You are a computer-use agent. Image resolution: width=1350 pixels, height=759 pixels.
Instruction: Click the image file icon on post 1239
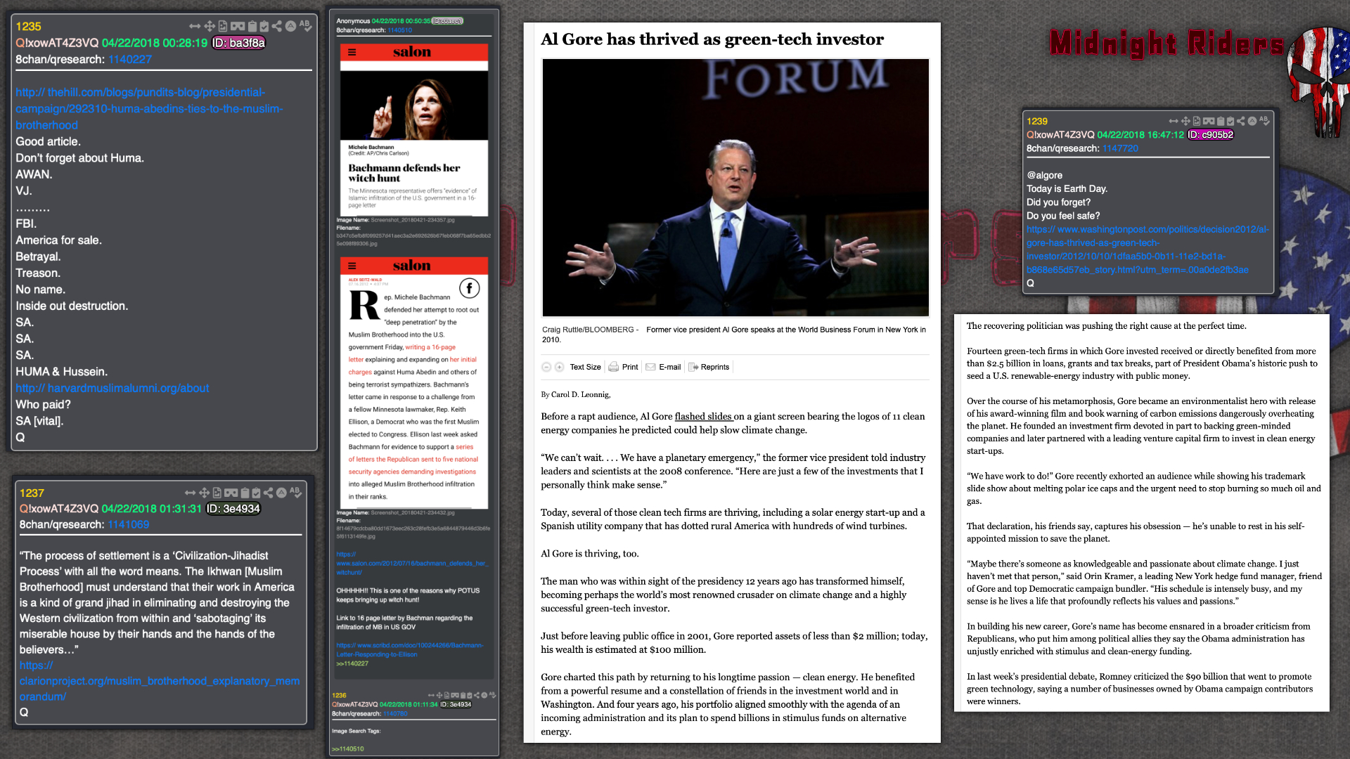[1197, 121]
